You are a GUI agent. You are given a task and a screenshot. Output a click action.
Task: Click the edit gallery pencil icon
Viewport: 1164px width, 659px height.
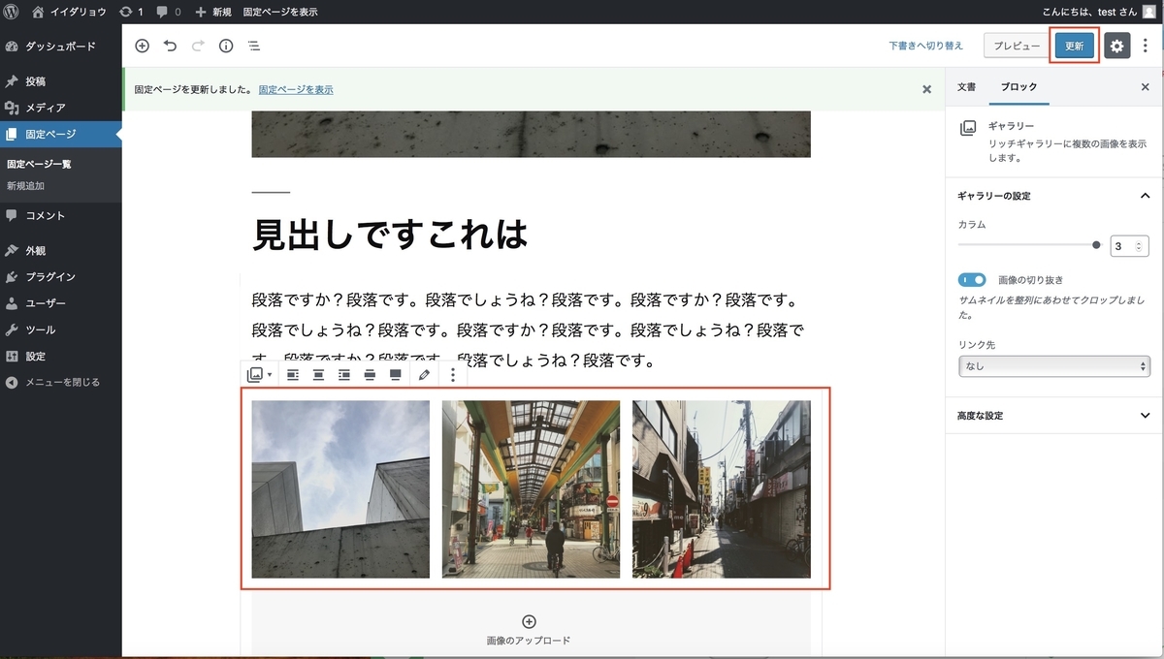425,374
